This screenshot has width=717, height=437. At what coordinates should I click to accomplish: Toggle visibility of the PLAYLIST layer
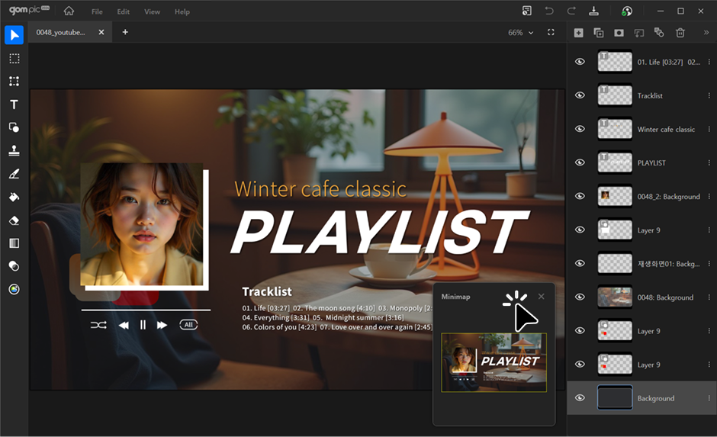click(580, 162)
